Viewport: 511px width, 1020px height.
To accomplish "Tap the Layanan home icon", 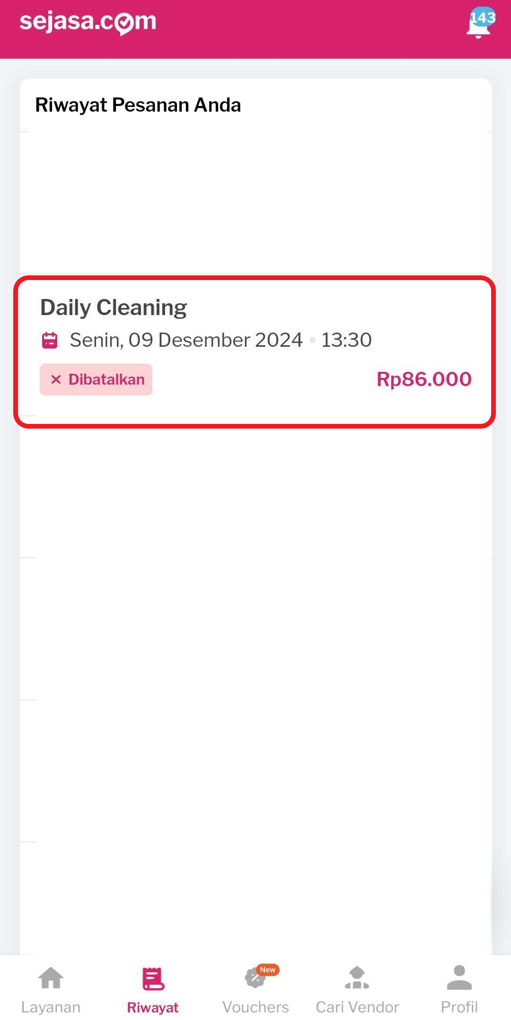I will [51, 978].
